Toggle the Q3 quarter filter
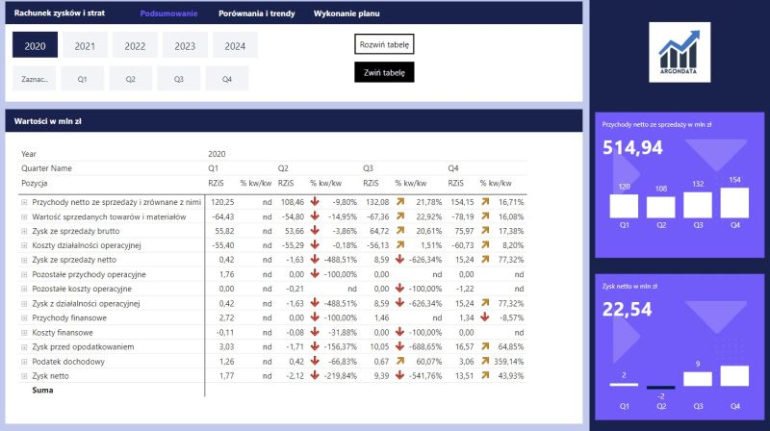This screenshot has width=770, height=431. pyautogui.click(x=179, y=79)
